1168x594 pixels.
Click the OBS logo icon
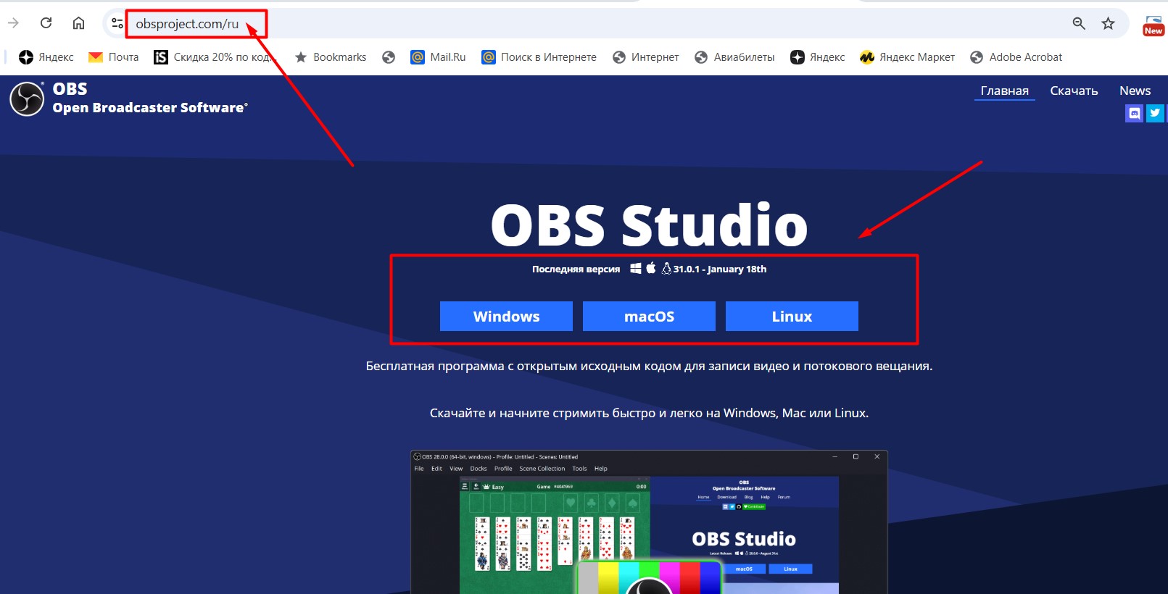tap(27, 99)
